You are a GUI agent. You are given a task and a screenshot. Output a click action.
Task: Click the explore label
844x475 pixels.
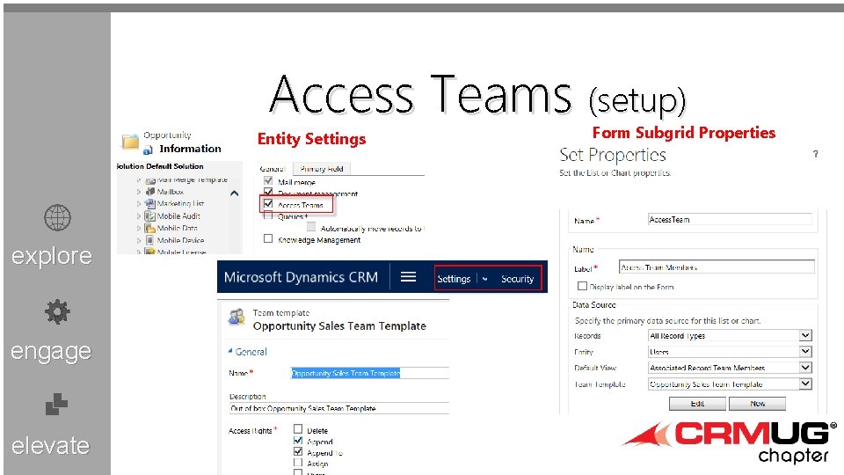click(x=52, y=256)
